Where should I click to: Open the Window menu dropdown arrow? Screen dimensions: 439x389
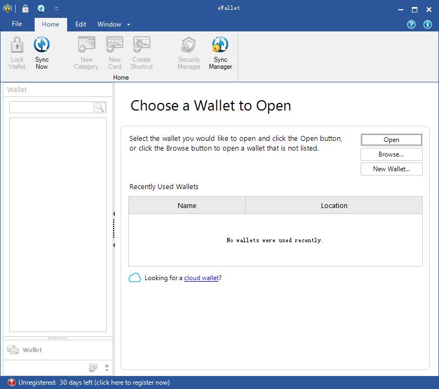pyautogui.click(x=128, y=24)
